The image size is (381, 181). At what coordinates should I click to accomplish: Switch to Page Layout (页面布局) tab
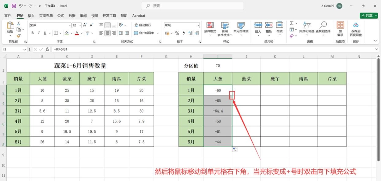point(46,16)
